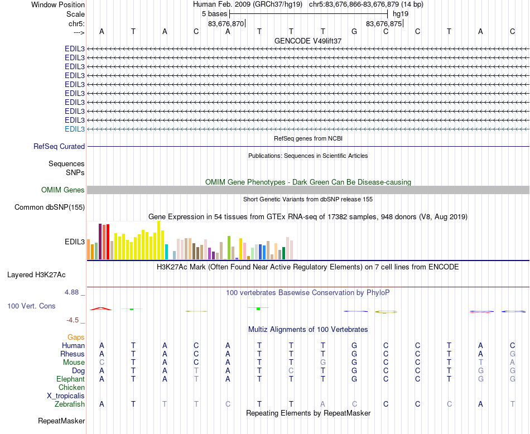Viewport: 530px width, 434px height.
Task: Click the cyan bar in the GTEx expression chart
Action: [166, 252]
